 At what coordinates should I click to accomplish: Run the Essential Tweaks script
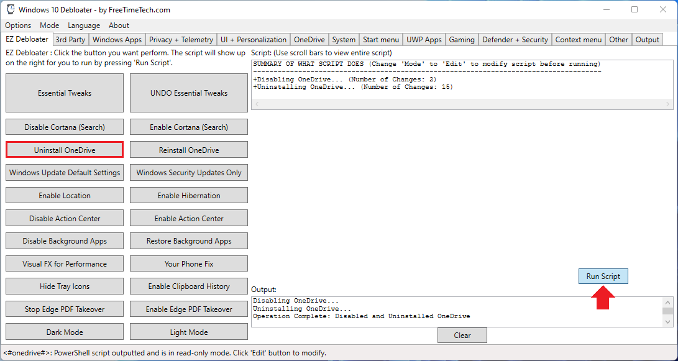point(64,93)
